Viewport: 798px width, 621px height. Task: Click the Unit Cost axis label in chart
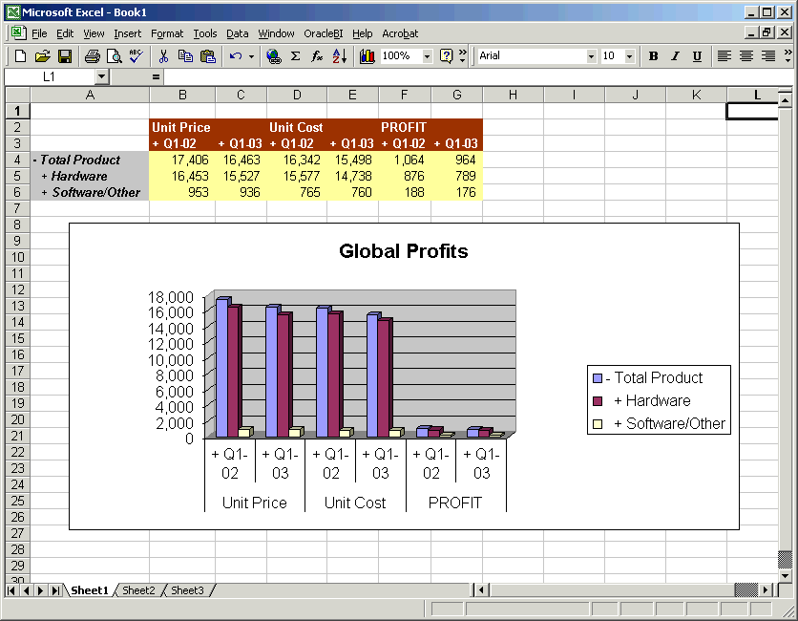[355, 503]
